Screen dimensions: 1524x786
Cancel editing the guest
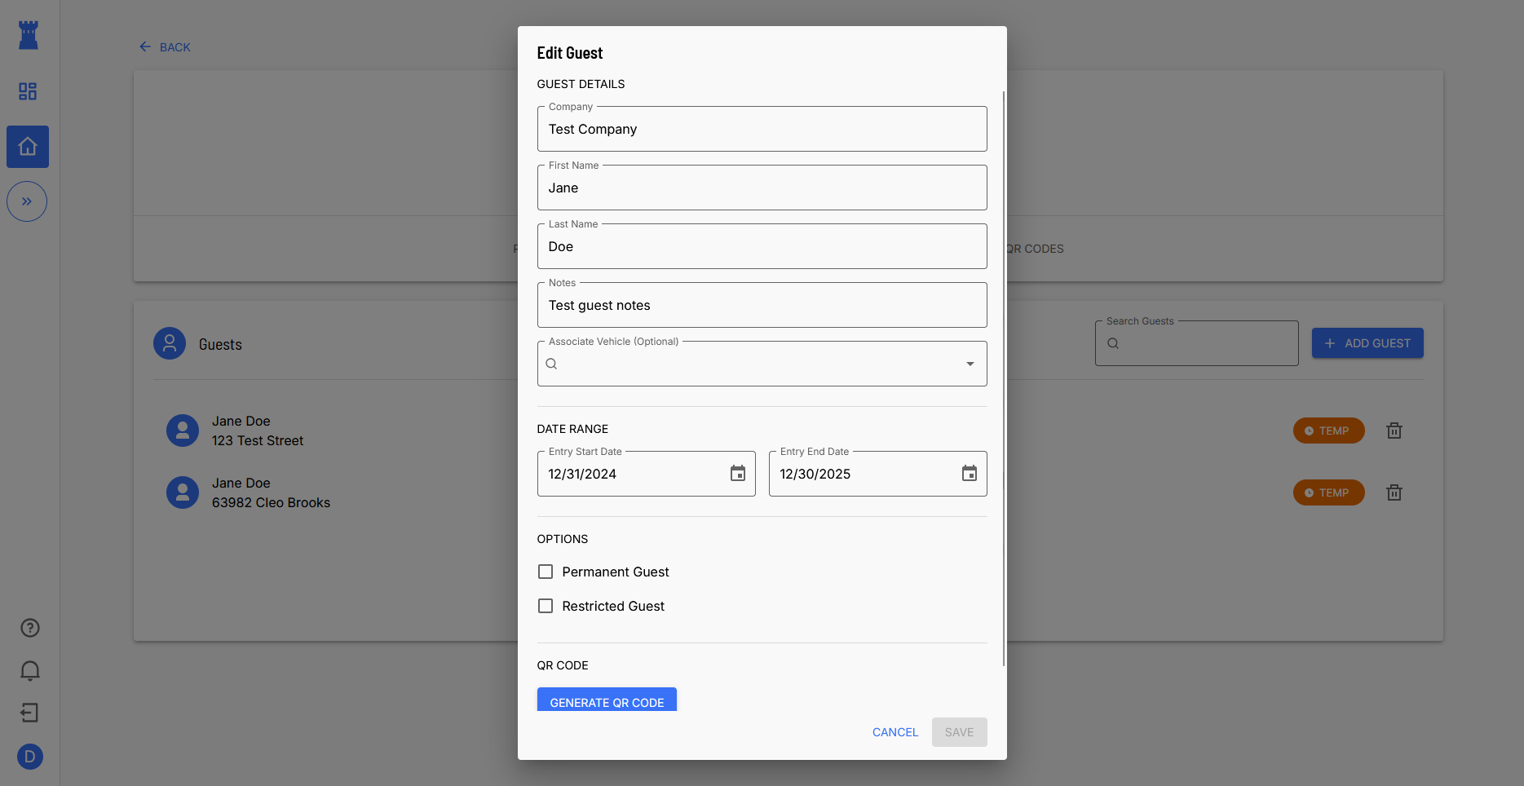(x=895, y=732)
